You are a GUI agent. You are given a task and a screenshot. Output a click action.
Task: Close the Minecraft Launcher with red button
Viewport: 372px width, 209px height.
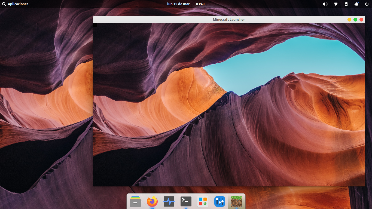pyautogui.click(x=361, y=20)
